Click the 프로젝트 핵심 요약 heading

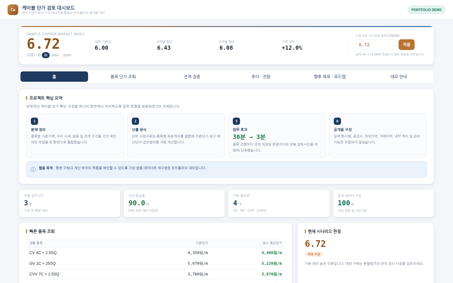coord(46,98)
